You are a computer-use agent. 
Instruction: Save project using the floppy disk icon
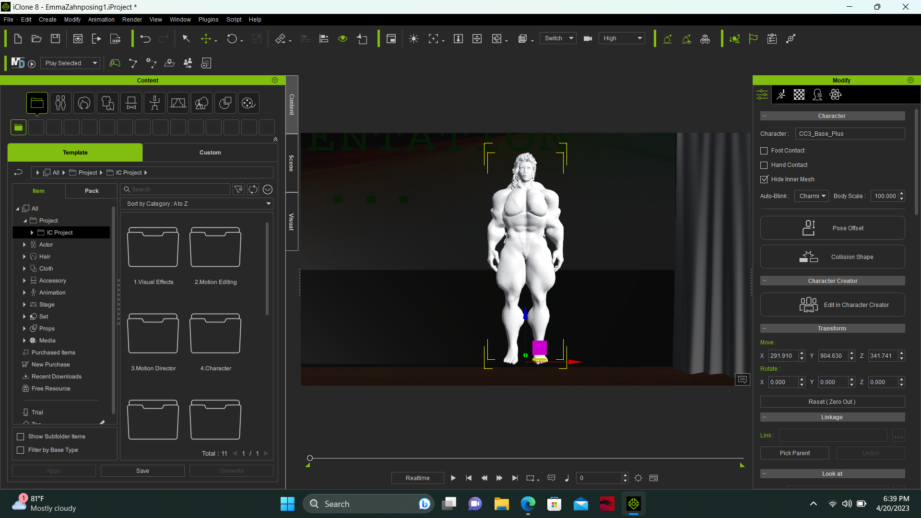pyautogui.click(x=56, y=39)
